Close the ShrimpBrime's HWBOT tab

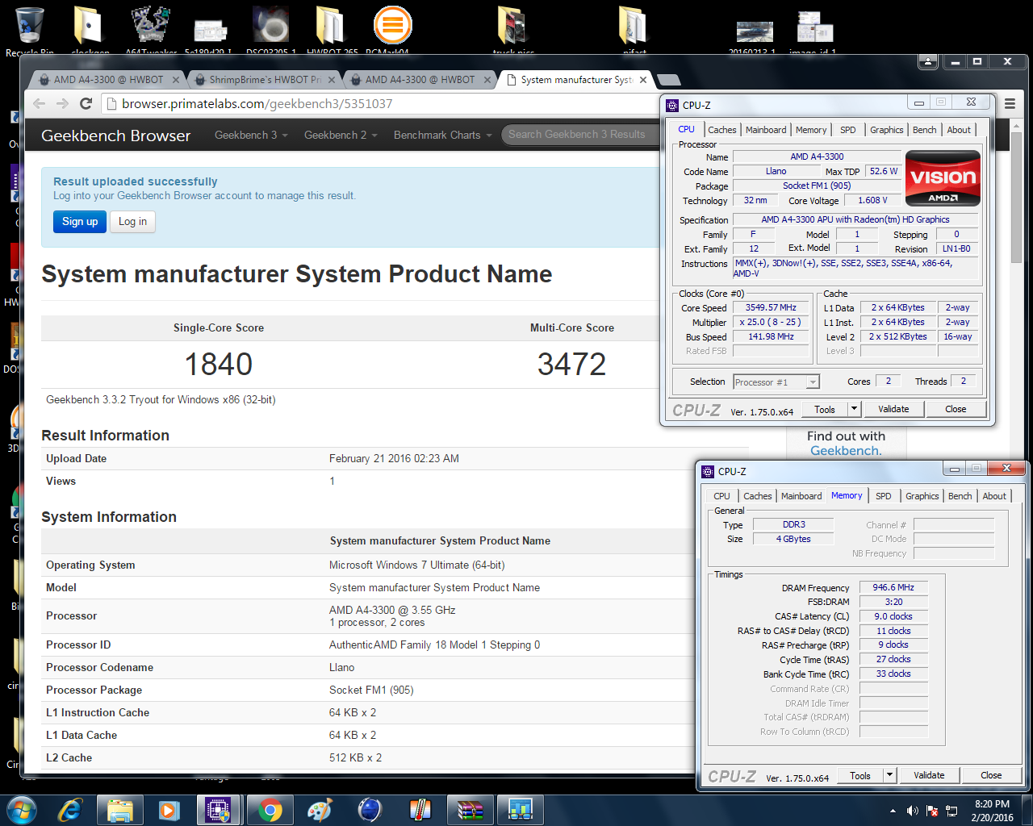tap(331, 80)
